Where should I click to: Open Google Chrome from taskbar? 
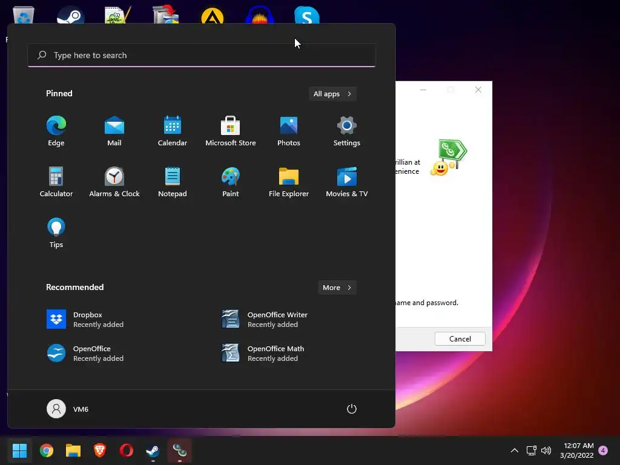(47, 450)
